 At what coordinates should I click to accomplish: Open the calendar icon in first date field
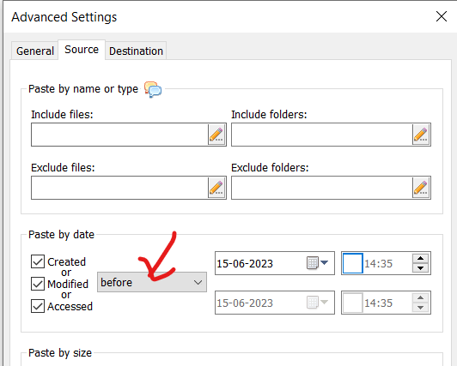coord(313,263)
